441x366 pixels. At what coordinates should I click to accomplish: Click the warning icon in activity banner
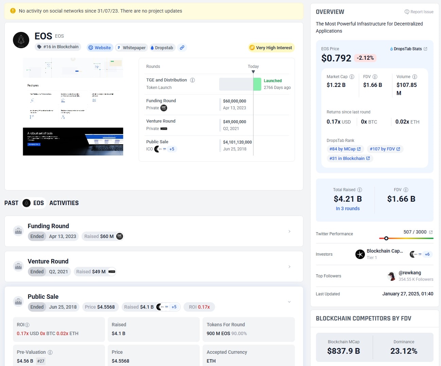(x=13, y=11)
